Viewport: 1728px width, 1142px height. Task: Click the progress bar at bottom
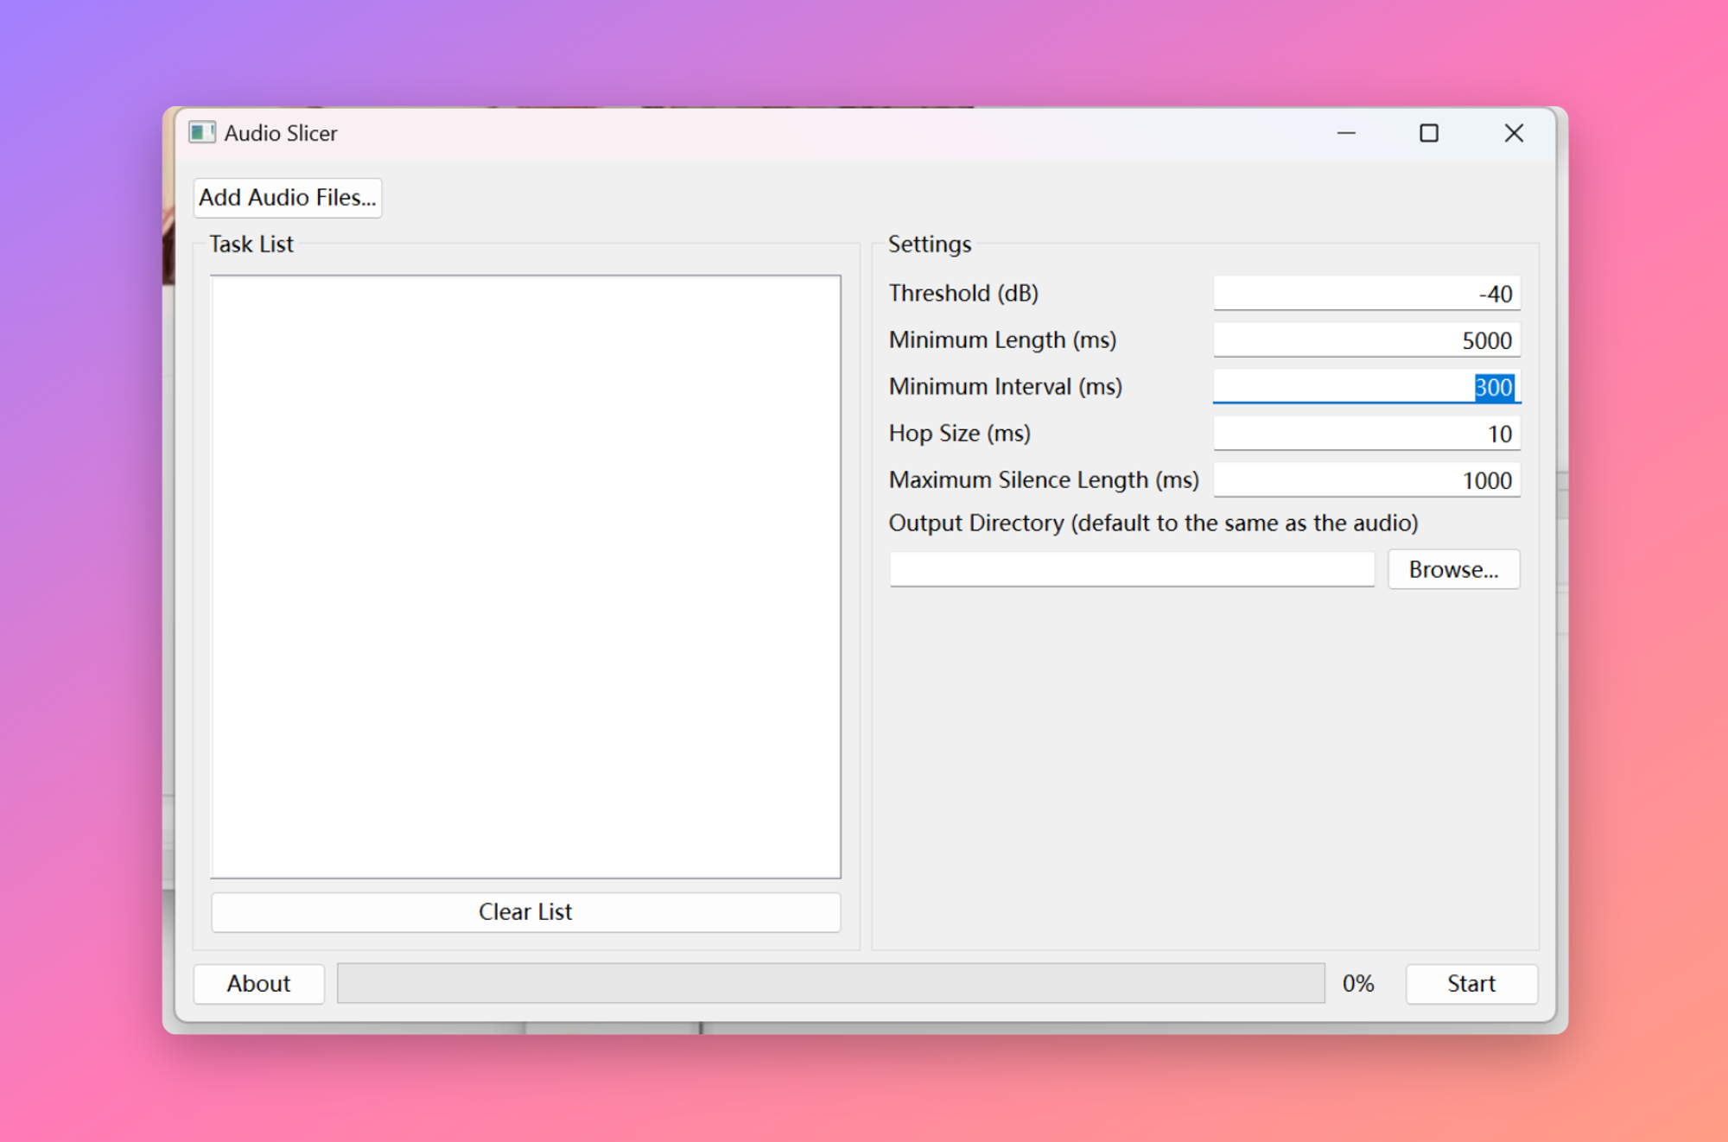829,983
